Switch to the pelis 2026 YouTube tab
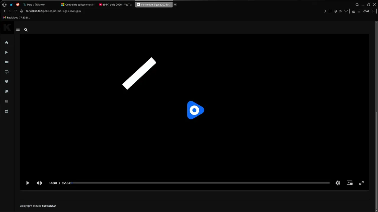 coord(116,5)
